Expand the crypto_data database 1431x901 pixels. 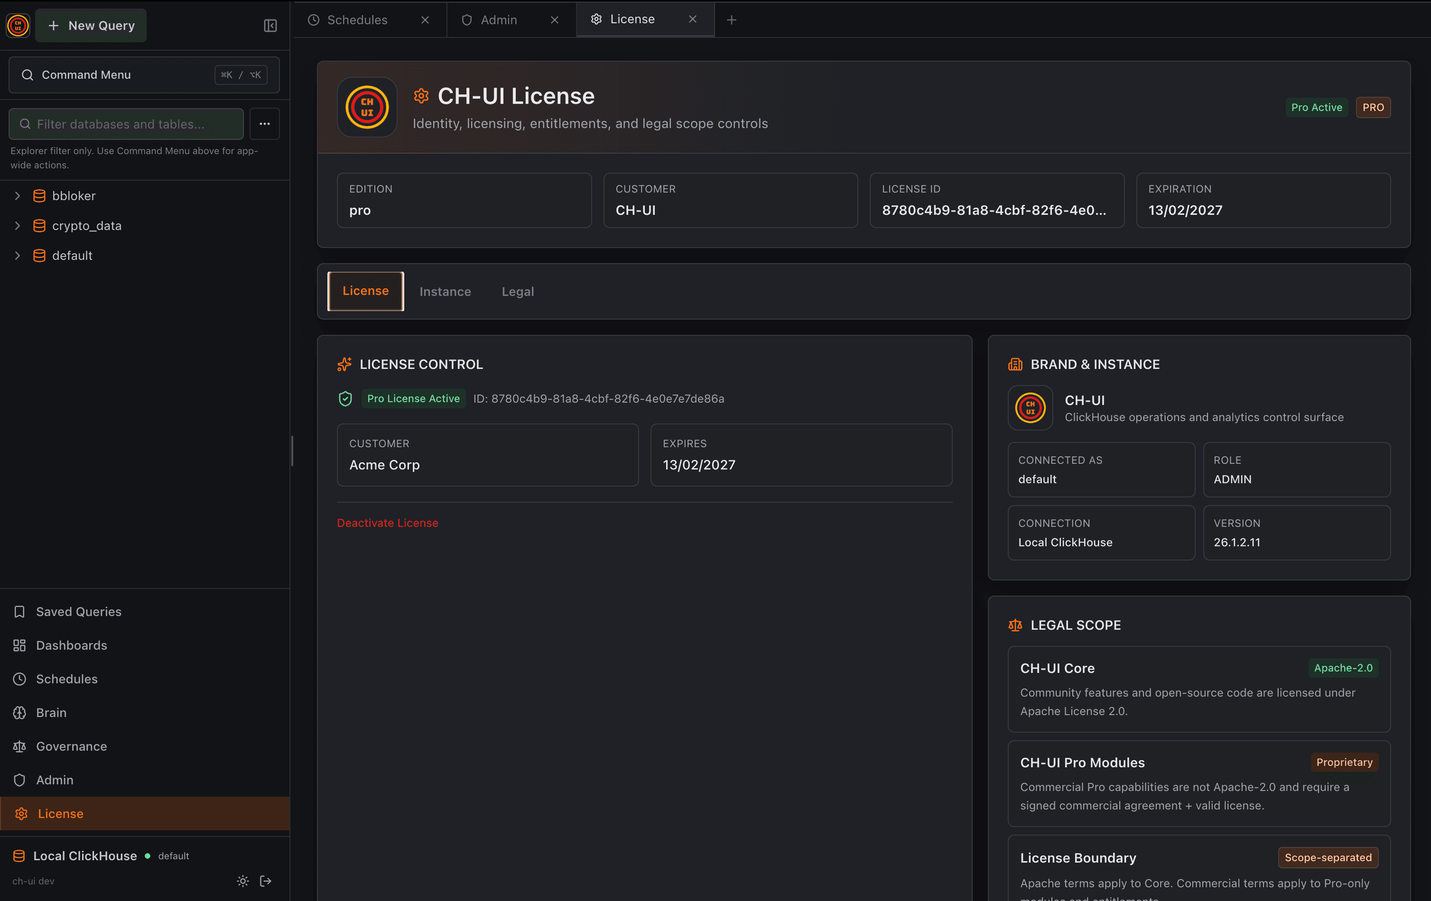[17, 226]
